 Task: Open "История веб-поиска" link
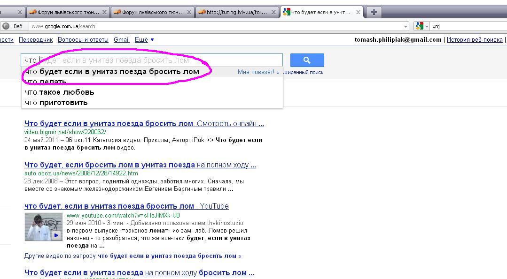475,40
